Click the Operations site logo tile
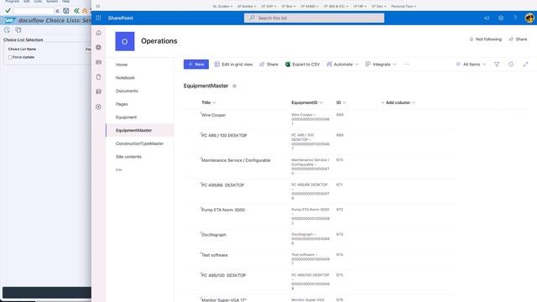This screenshot has width=537, height=302. 125,41
